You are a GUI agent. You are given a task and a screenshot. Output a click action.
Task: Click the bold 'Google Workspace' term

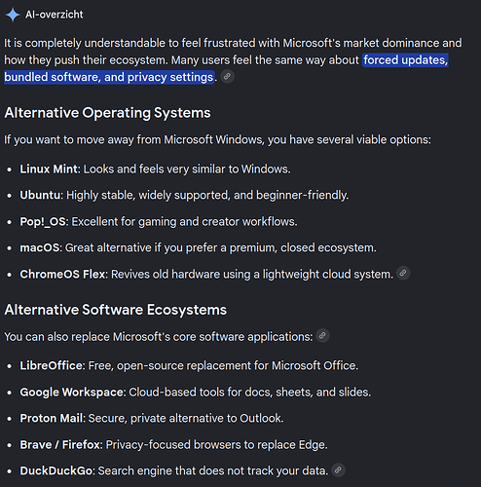coord(71,393)
